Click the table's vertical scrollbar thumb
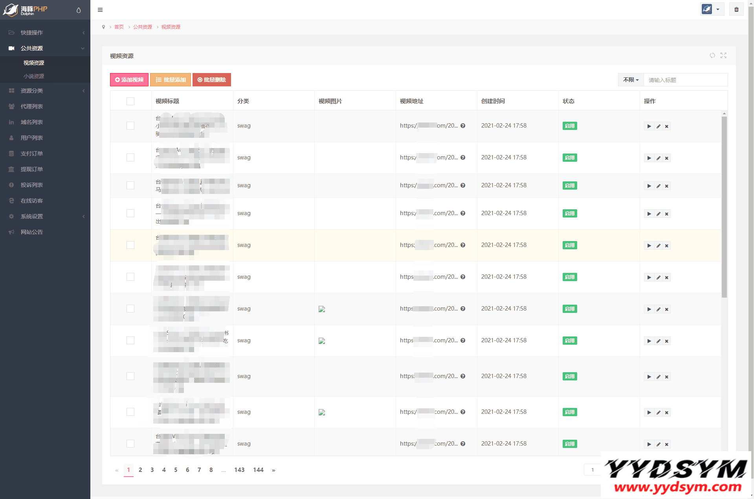 click(724, 207)
